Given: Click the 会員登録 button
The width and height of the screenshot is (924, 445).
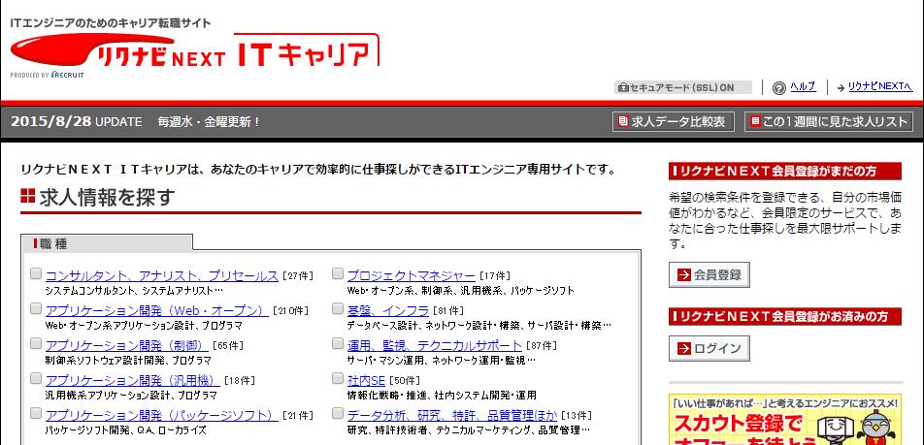Looking at the screenshot, I should (x=709, y=274).
